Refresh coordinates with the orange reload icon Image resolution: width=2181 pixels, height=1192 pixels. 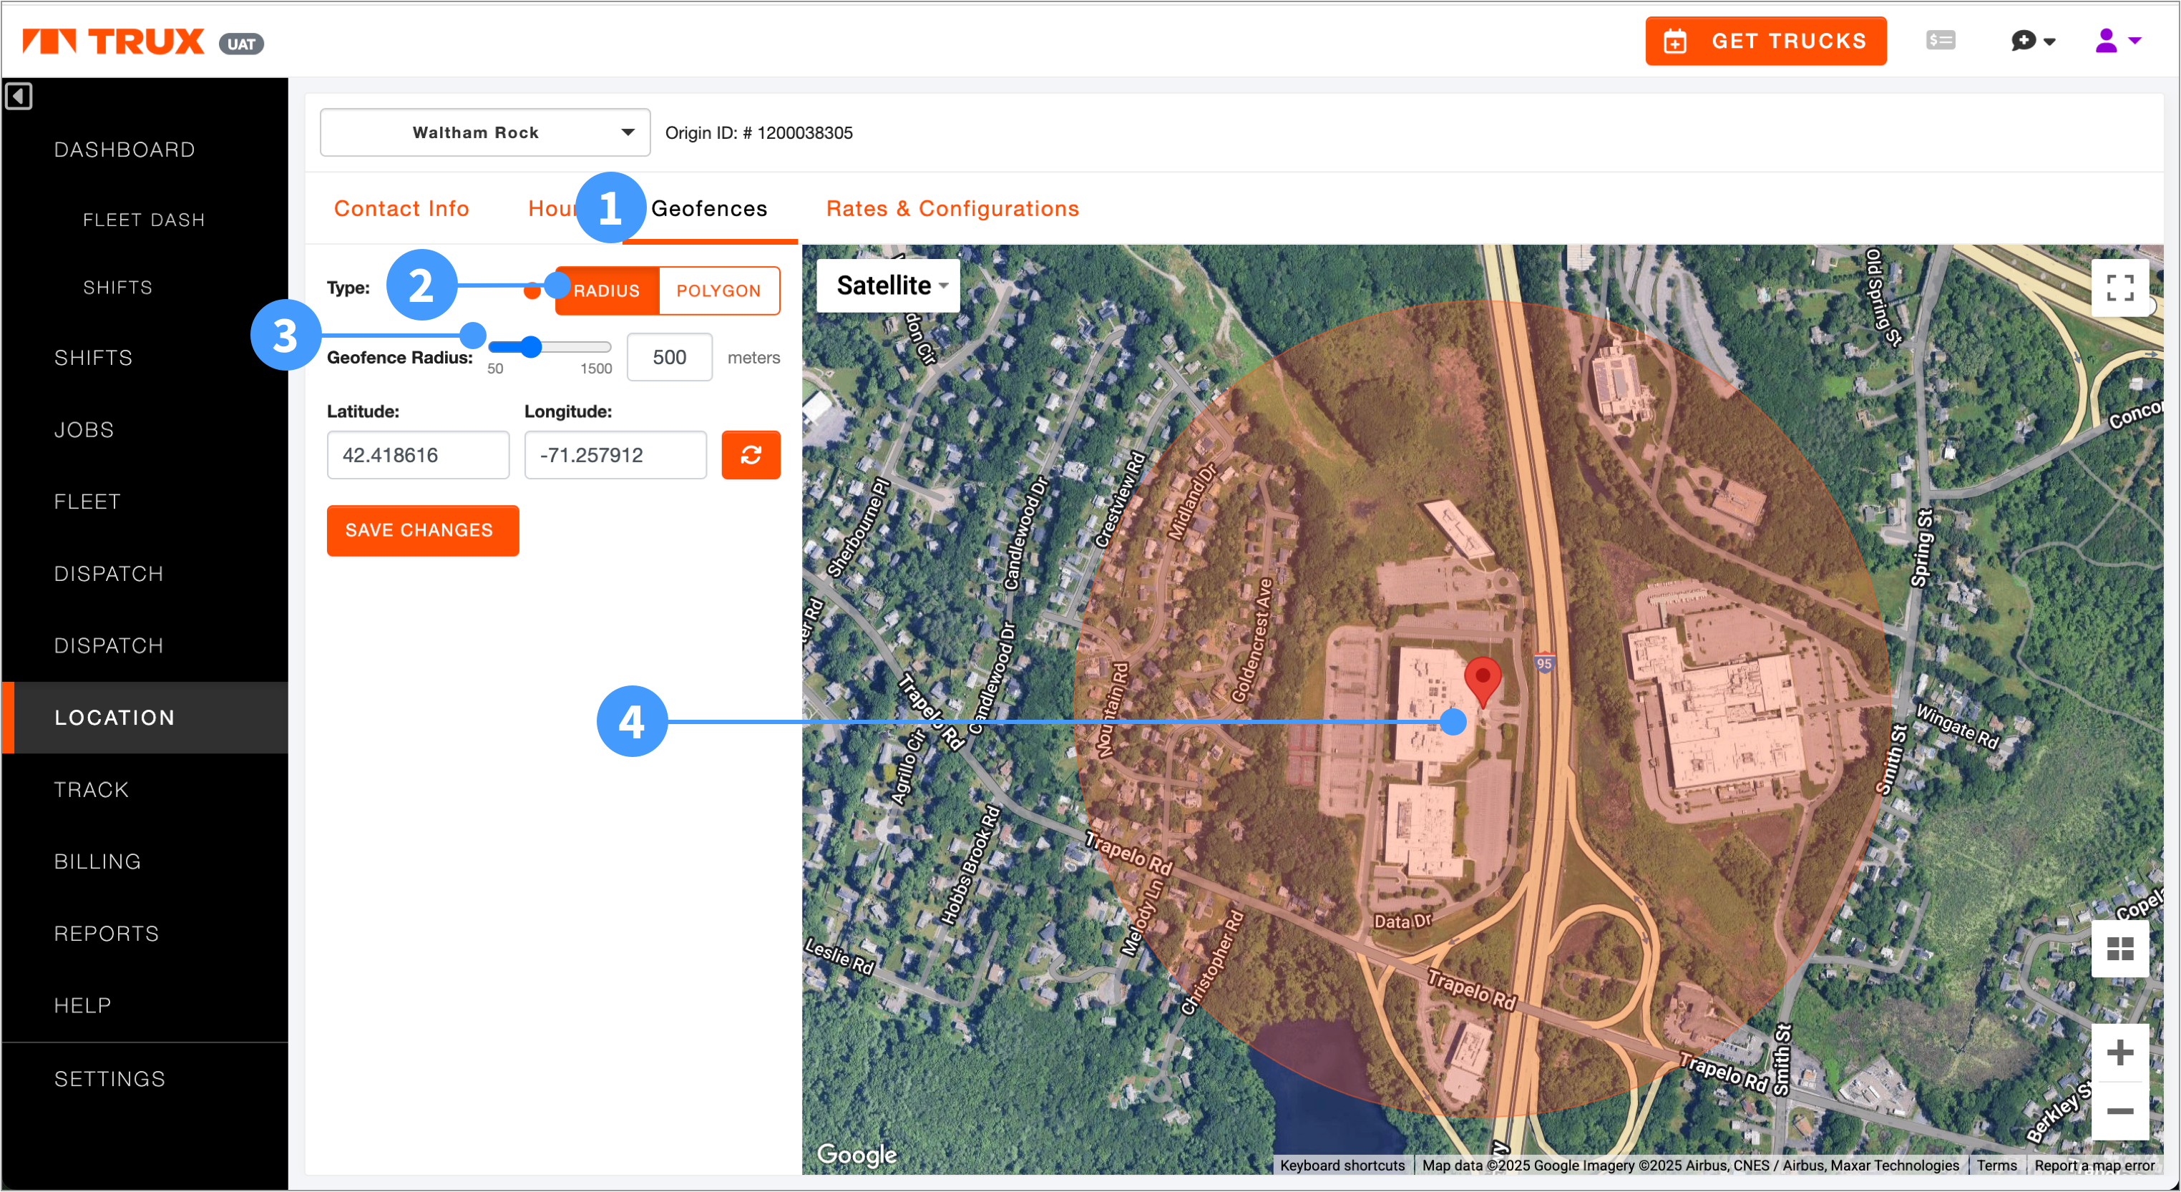(750, 454)
